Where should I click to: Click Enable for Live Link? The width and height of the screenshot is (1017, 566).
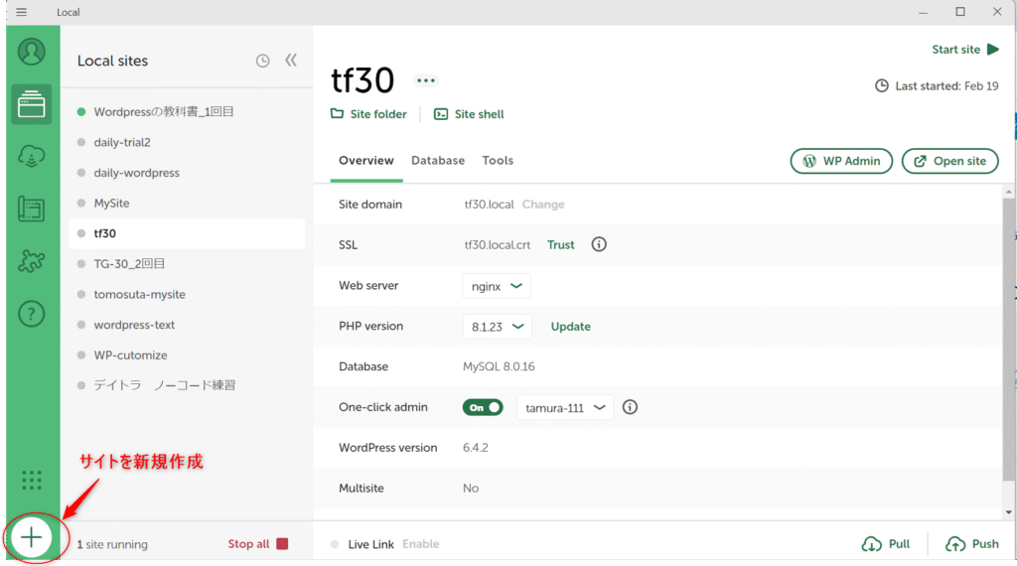[420, 544]
